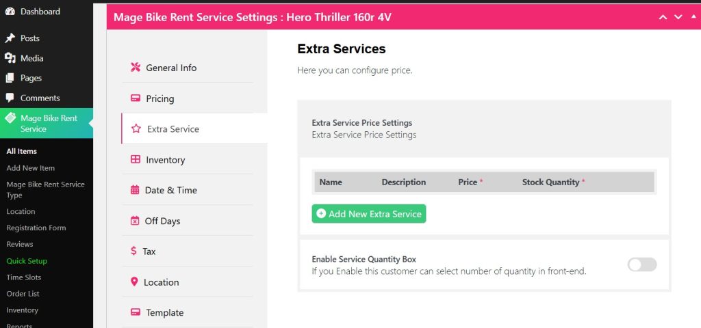The image size is (701, 328).
Task: Click the Pricing card icon
Action: tap(135, 98)
